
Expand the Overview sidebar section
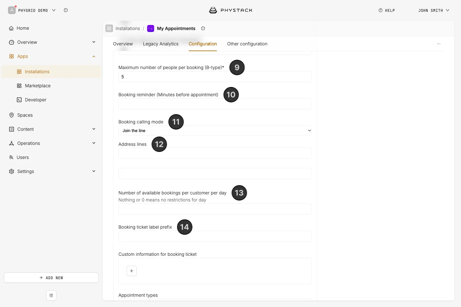tap(94, 42)
